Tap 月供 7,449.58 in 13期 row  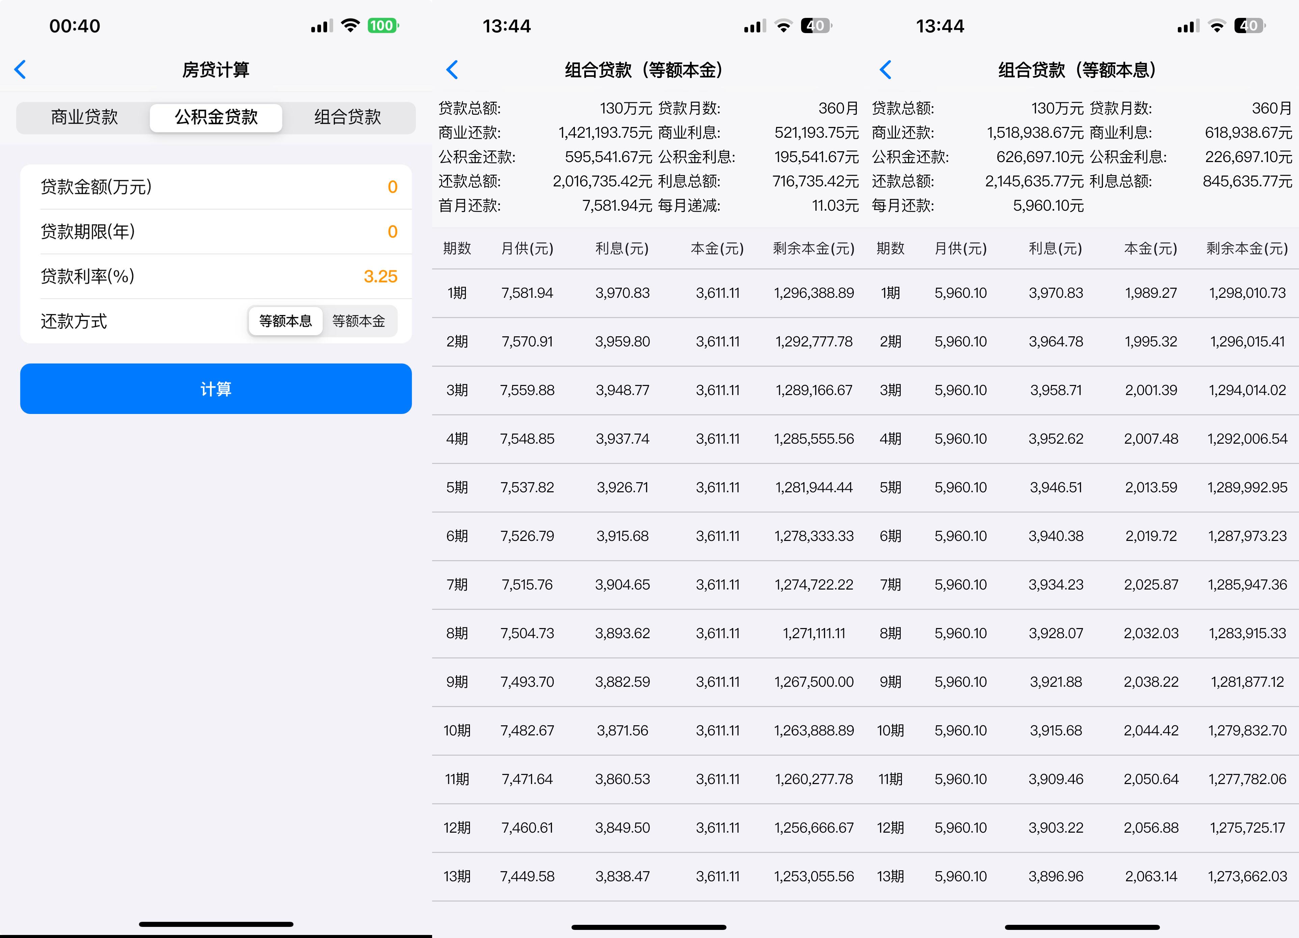(x=528, y=876)
